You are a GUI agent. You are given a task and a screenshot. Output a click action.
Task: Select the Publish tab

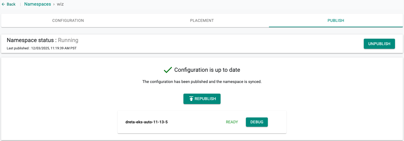click(336, 20)
